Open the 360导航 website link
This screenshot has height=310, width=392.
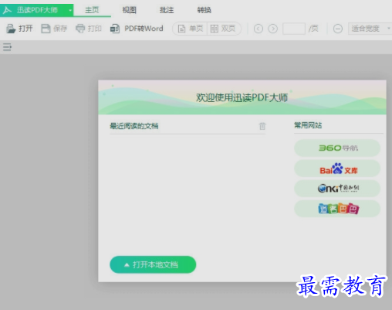pos(337,148)
